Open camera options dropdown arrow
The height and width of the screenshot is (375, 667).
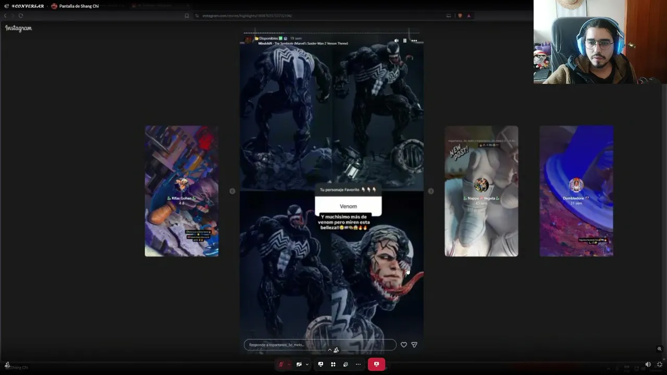click(x=307, y=364)
